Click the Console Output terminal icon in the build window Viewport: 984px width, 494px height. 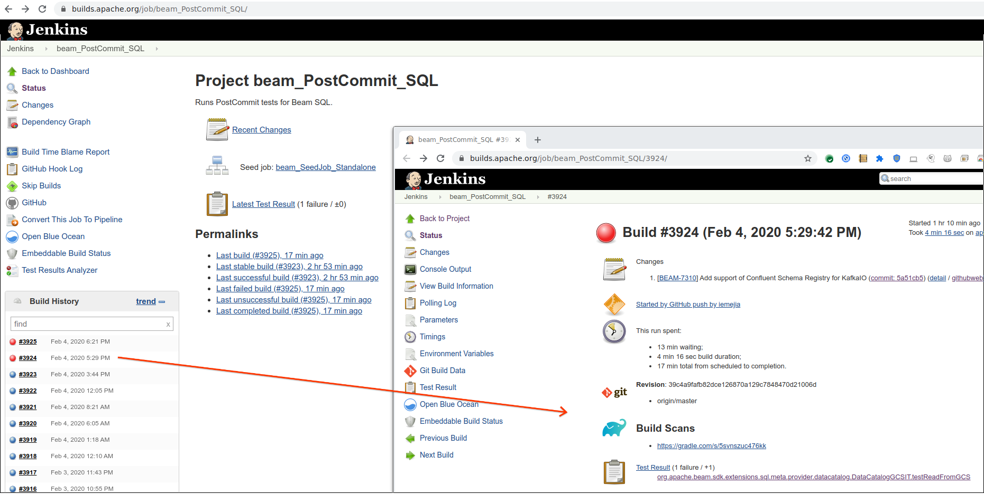pos(410,269)
